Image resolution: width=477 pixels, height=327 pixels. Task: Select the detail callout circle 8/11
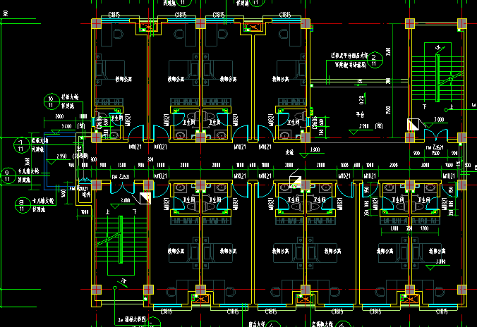[23, 206]
